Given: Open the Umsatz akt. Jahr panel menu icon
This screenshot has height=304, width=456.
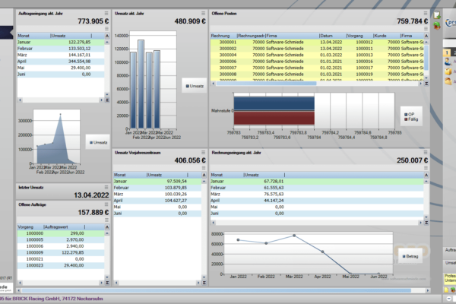Looking at the screenshot, I should [204, 14].
